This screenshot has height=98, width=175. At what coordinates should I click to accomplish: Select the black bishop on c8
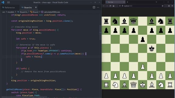[x=124, y=21]
